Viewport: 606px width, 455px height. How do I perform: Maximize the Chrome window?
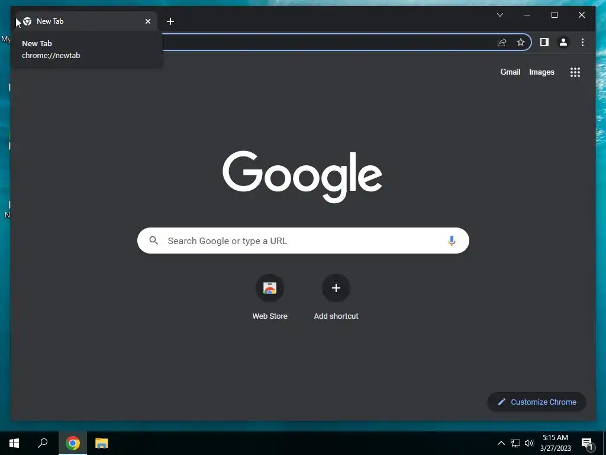[554, 15]
